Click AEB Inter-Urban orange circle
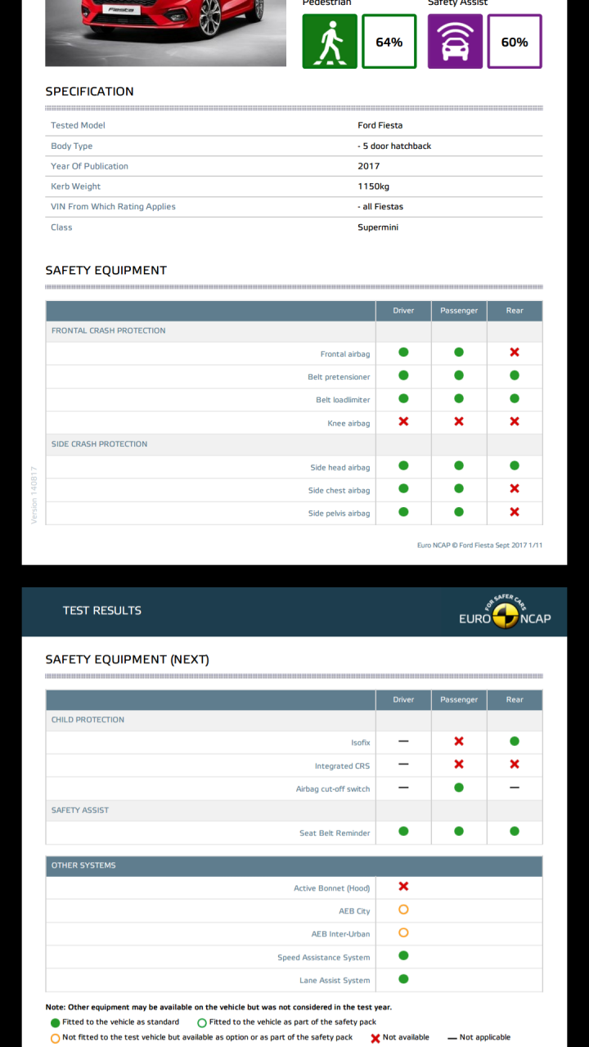This screenshot has height=1047, width=589. point(403,932)
